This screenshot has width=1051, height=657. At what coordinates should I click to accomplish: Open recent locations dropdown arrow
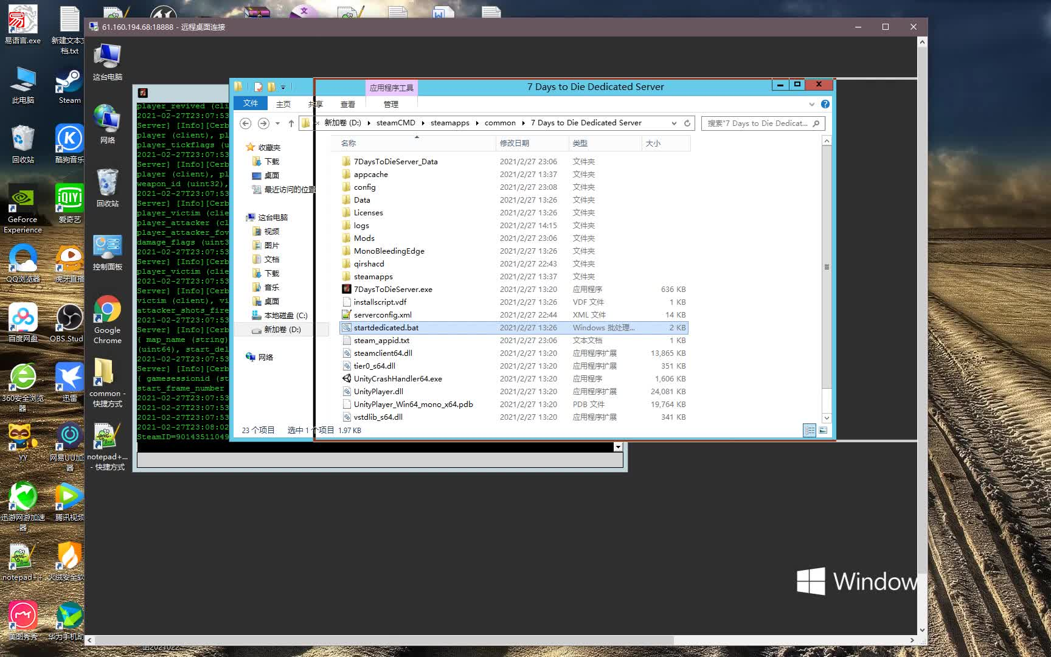(x=277, y=123)
